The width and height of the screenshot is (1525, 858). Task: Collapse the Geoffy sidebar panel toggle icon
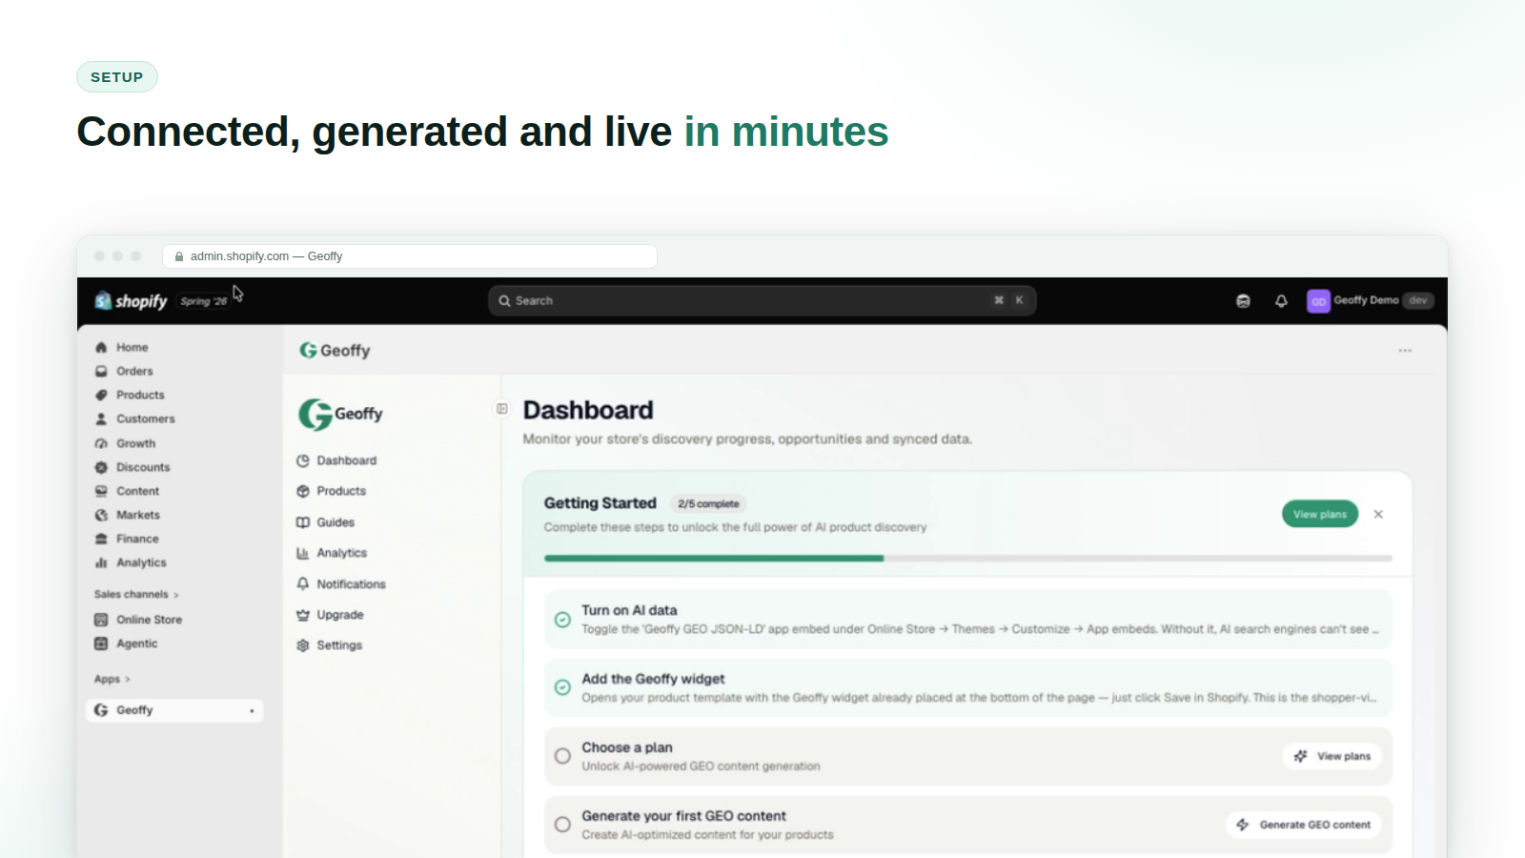pos(502,409)
